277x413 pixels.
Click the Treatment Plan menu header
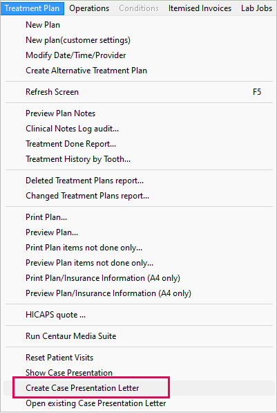pyautogui.click(x=32, y=8)
